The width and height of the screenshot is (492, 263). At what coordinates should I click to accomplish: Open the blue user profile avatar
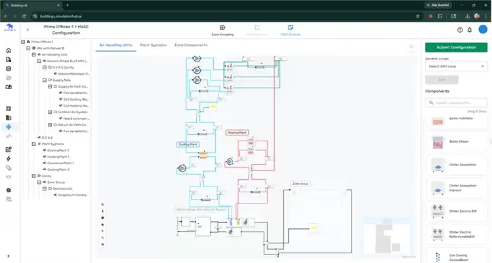(483, 29)
